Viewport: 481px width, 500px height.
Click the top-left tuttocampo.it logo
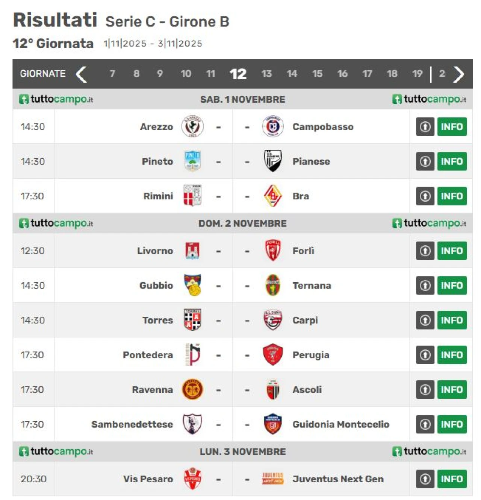[56, 99]
